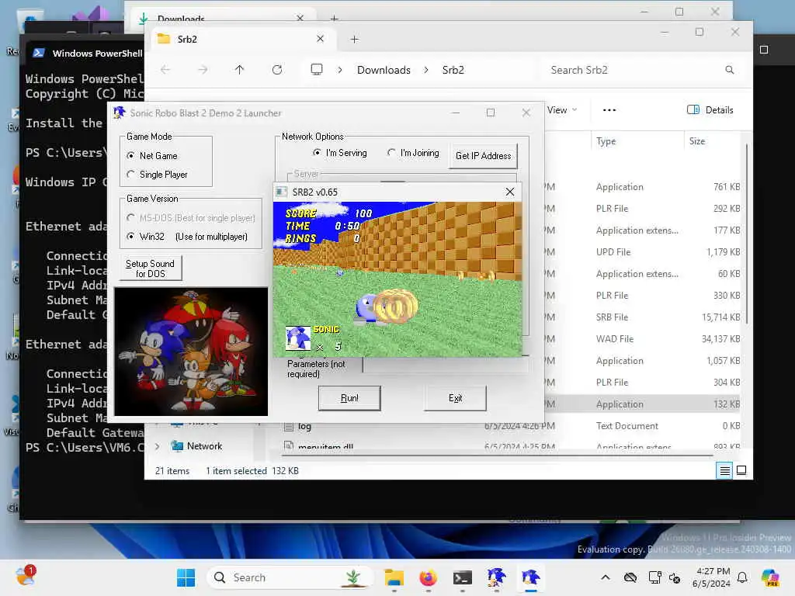This screenshot has width=795, height=596.
Task: Click the Windows PowerShell title bar icon
Action: (x=39, y=53)
